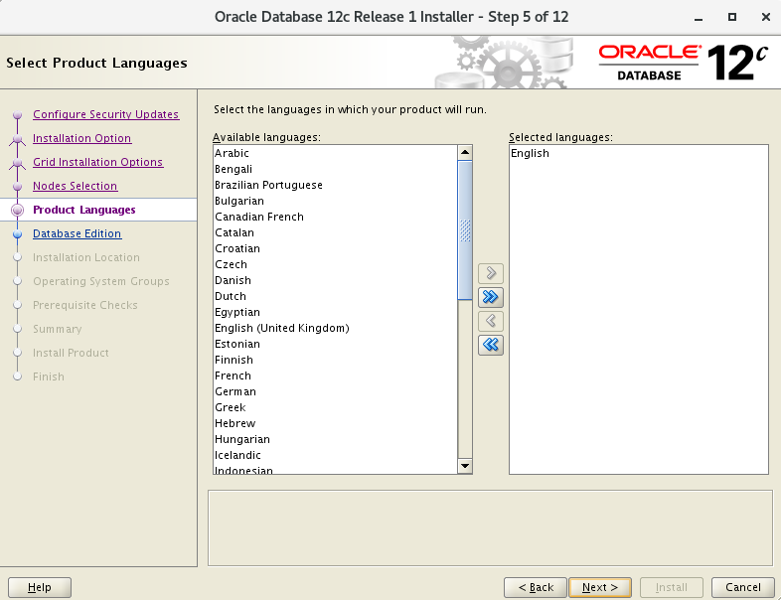The image size is (781, 600).
Task: Click the scroll up arrow of Available languages
Action: (x=465, y=152)
